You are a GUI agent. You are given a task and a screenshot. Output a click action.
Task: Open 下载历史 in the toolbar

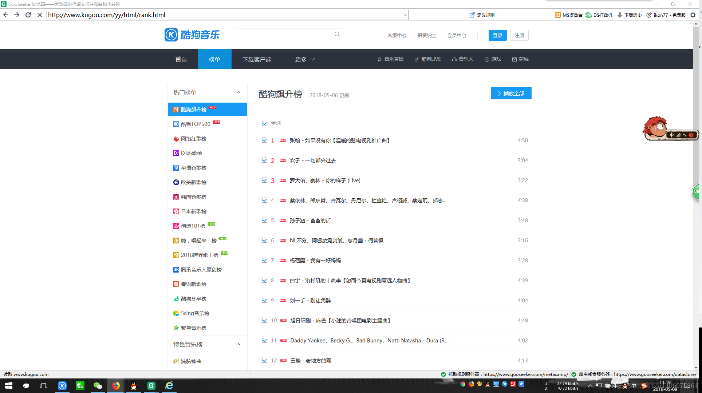click(630, 15)
